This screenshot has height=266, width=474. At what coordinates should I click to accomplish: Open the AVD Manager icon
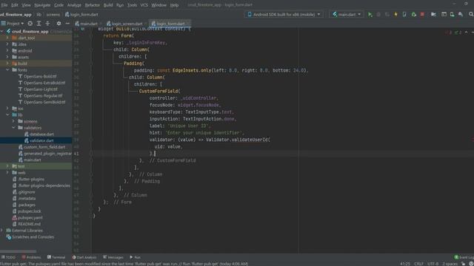pyautogui.click(x=453, y=15)
